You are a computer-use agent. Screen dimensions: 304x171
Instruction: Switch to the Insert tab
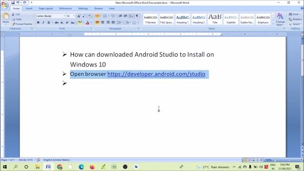point(29,9)
